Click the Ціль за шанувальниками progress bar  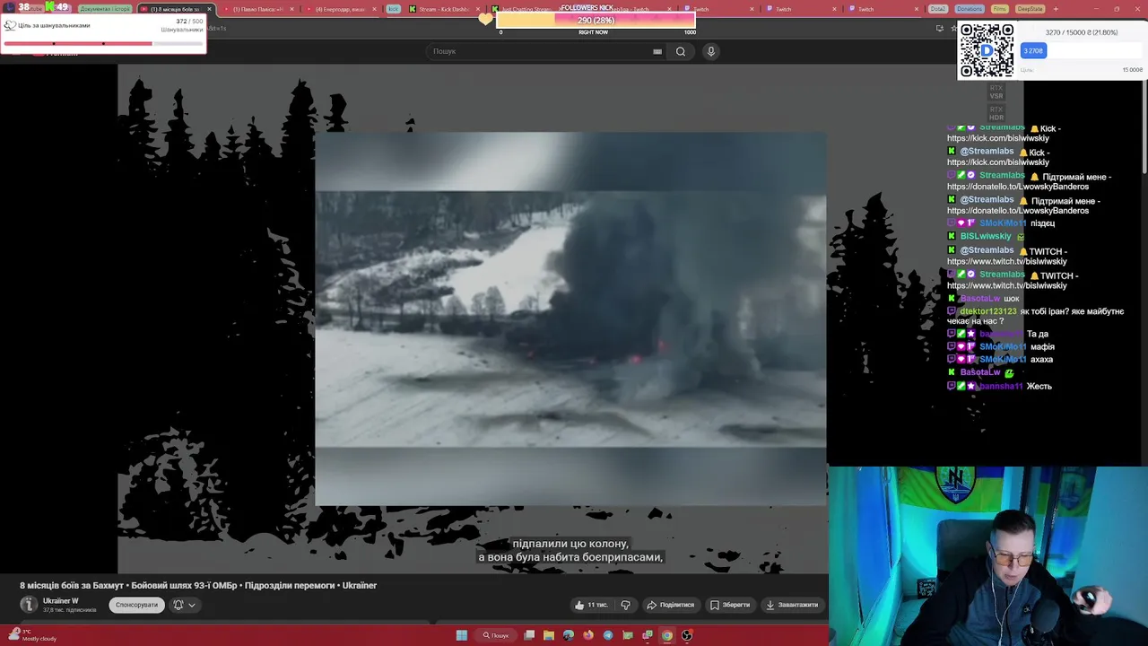103,43
